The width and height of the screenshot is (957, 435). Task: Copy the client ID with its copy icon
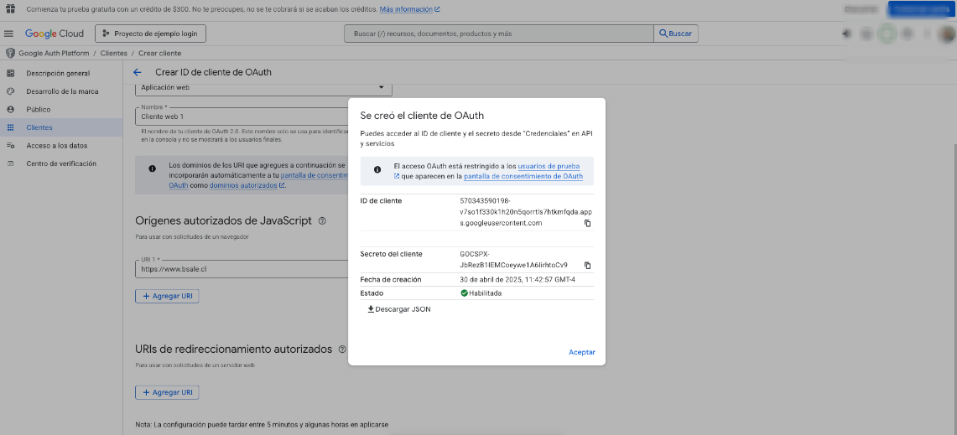(588, 223)
